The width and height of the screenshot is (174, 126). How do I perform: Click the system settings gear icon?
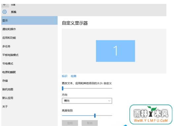coord(5,12)
